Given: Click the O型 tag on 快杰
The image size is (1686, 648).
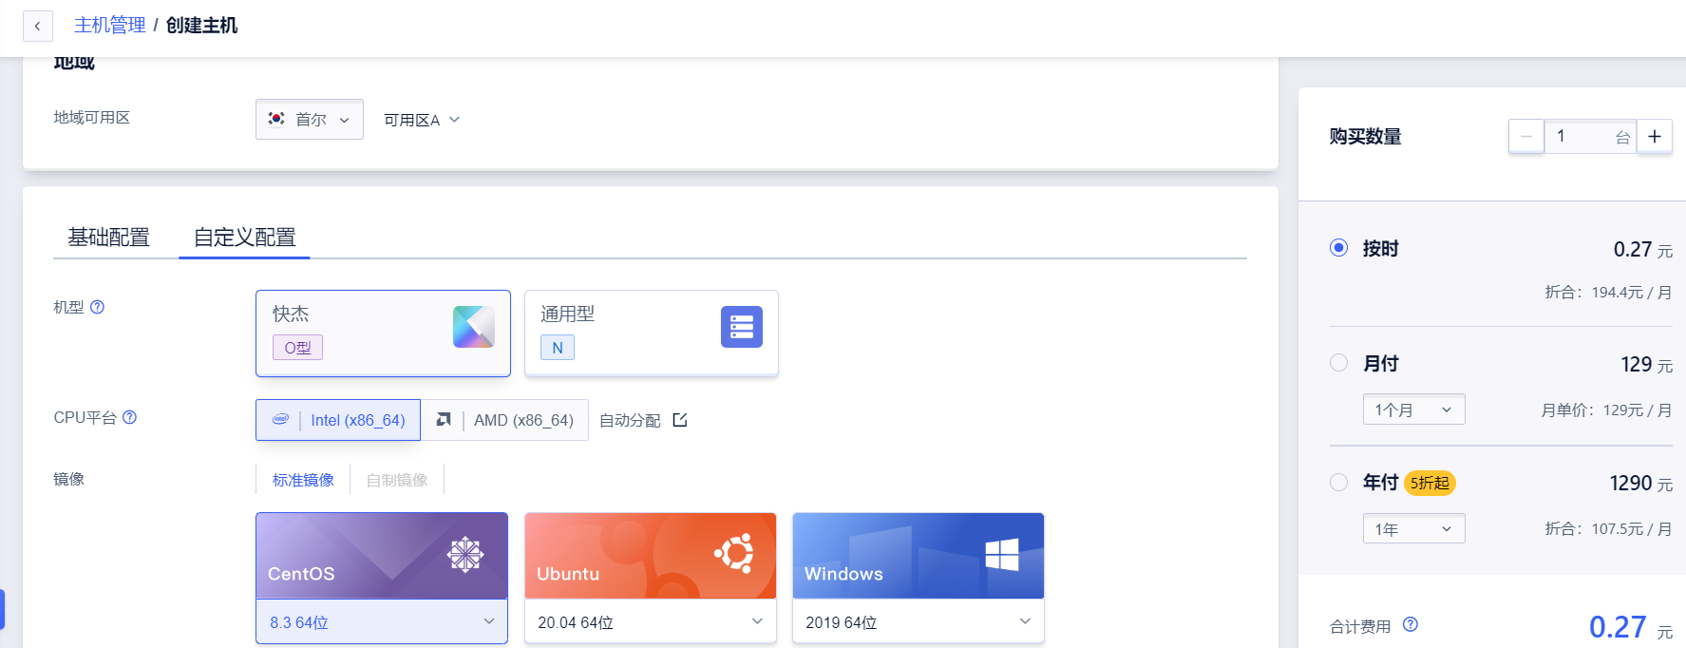Looking at the screenshot, I should click(x=297, y=348).
